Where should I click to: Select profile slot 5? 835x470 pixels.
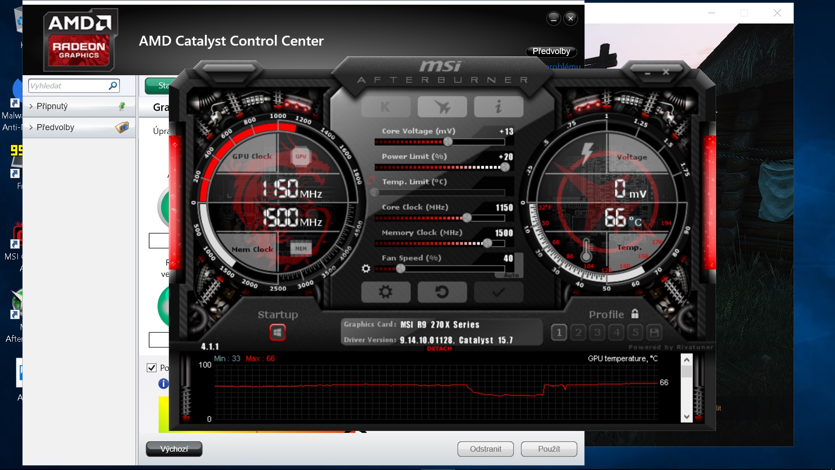pos(636,333)
